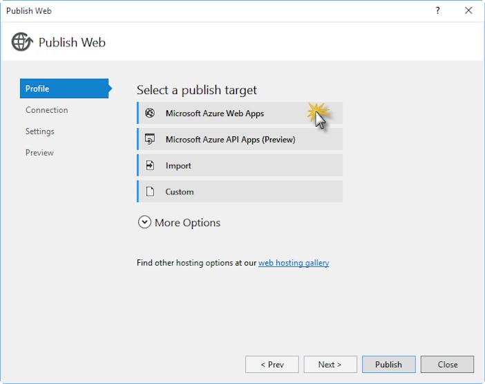This screenshot has width=485, height=384.
Task: Expand More Options chevron circle
Action: (144, 222)
